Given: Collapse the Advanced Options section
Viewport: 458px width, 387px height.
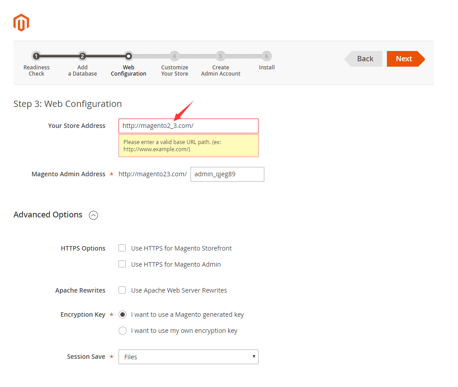Looking at the screenshot, I should [93, 215].
